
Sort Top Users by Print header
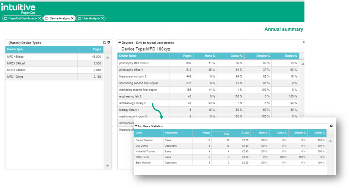[x=221, y=134]
